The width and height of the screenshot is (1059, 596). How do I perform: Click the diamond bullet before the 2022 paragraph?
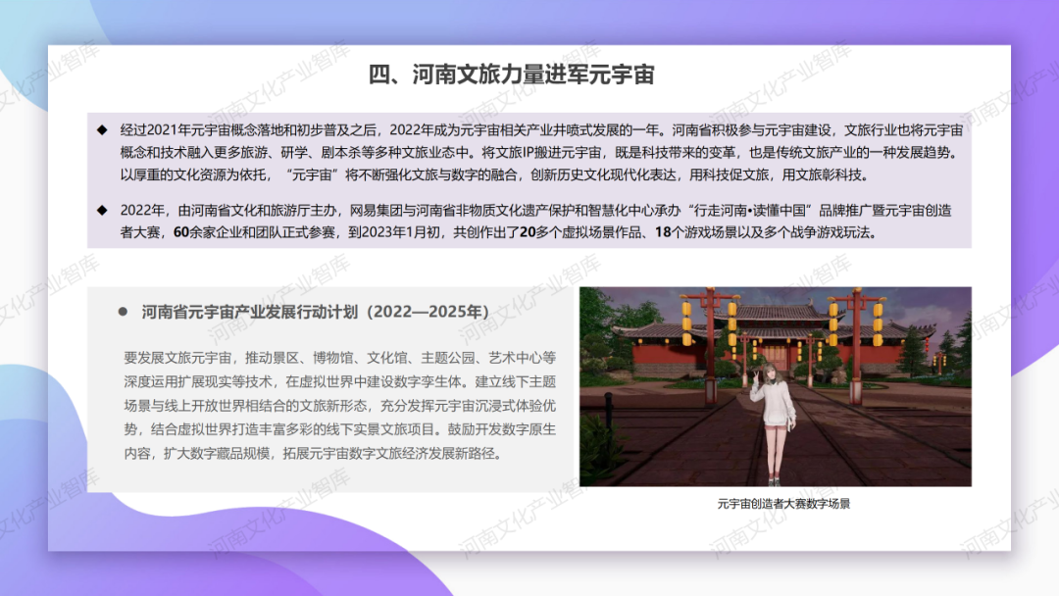point(101,209)
